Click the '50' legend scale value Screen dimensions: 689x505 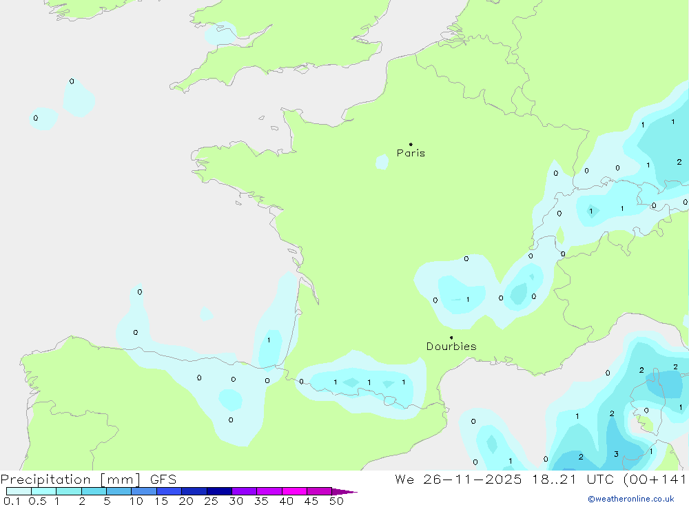coord(336,501)
